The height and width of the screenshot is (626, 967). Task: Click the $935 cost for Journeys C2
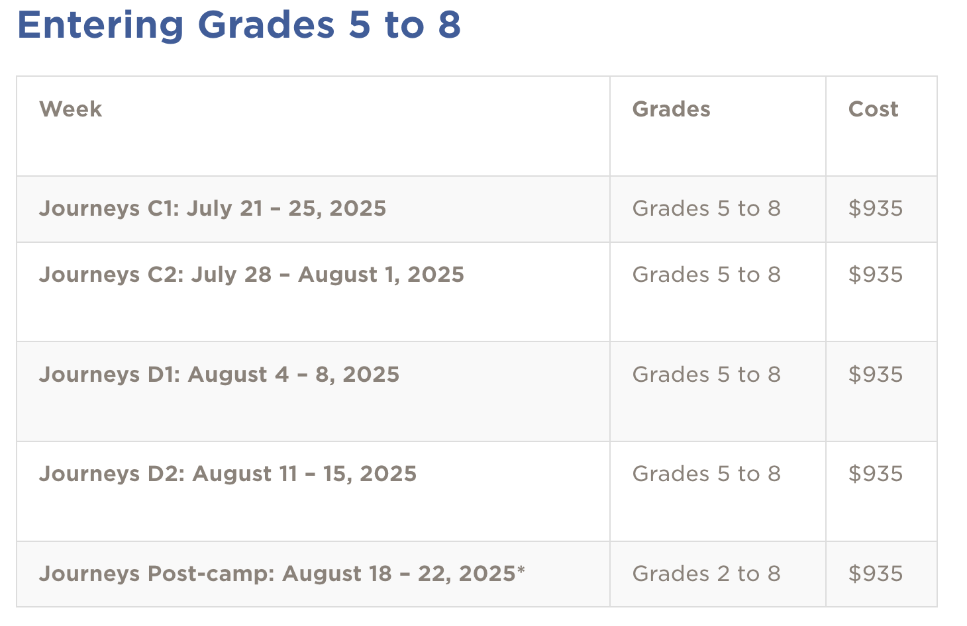pyautogui.click(x=875, y=275)
